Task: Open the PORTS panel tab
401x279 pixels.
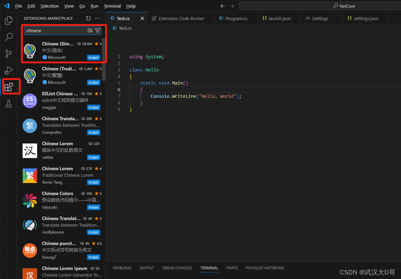Action: click(232, 268)
